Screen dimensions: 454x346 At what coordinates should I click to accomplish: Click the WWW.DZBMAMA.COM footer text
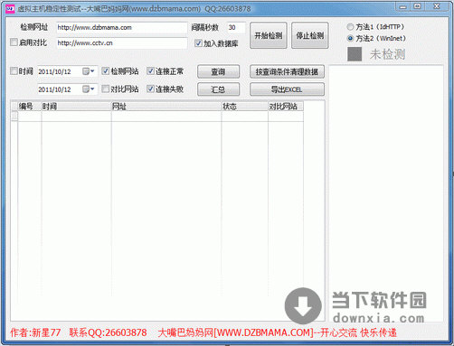pyautogui.click(x=264, y=332)
